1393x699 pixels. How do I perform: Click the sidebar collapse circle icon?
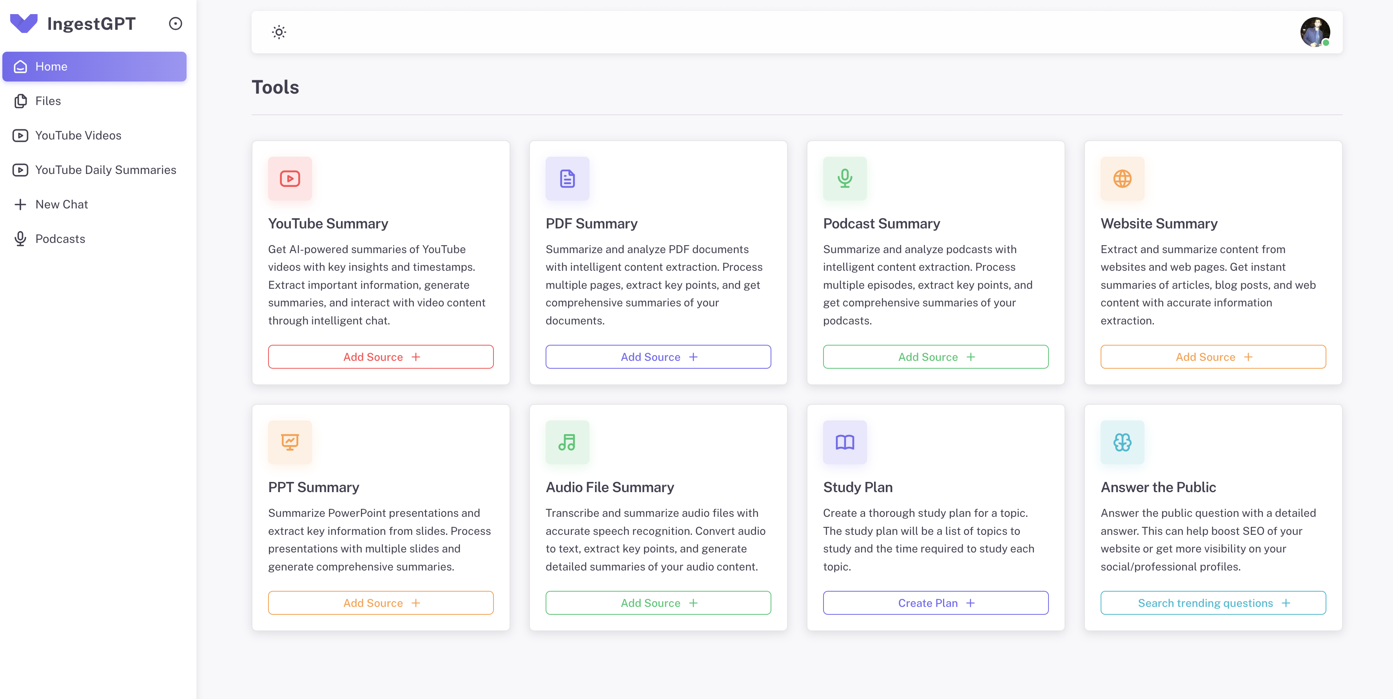click(175, 24)
